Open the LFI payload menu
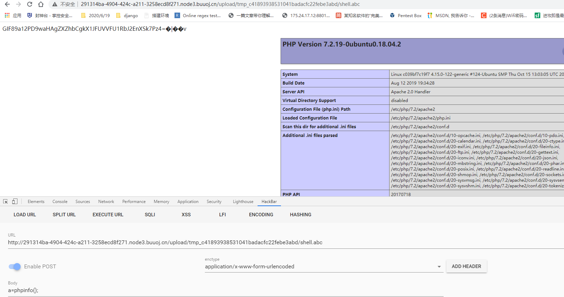The height and width of the screenshot is (297, 564). tap(223, 215)
